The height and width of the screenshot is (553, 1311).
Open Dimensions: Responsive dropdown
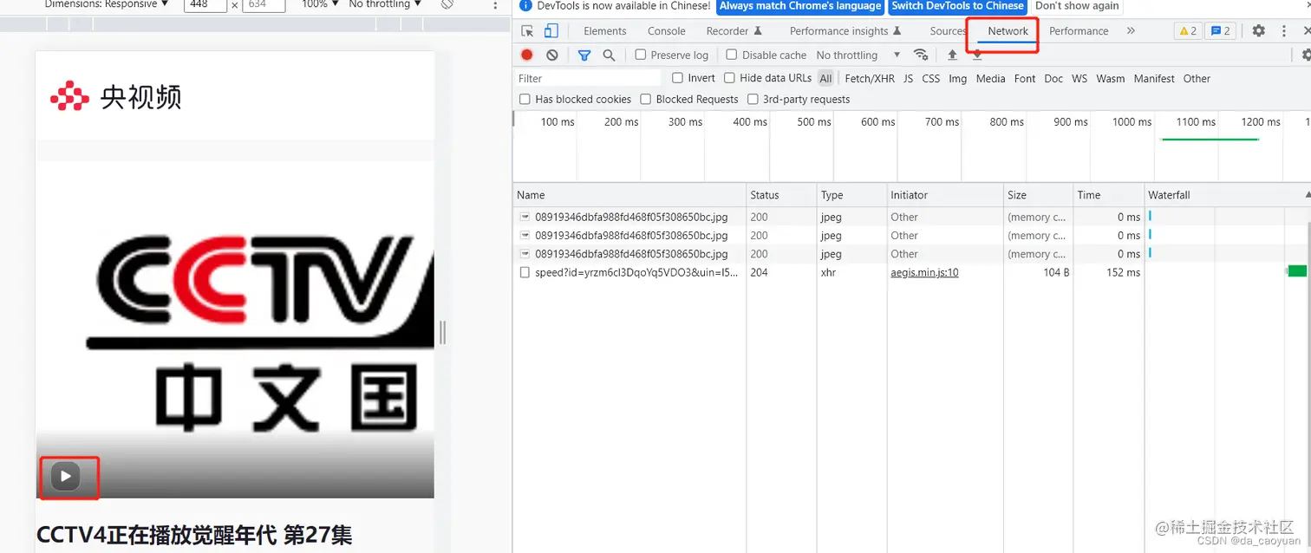tap(107, 4)
